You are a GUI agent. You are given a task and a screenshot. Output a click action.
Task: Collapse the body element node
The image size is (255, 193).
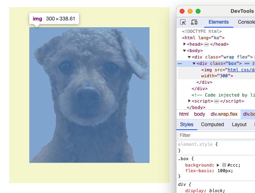pyautogui.click(x=184, y=50)
